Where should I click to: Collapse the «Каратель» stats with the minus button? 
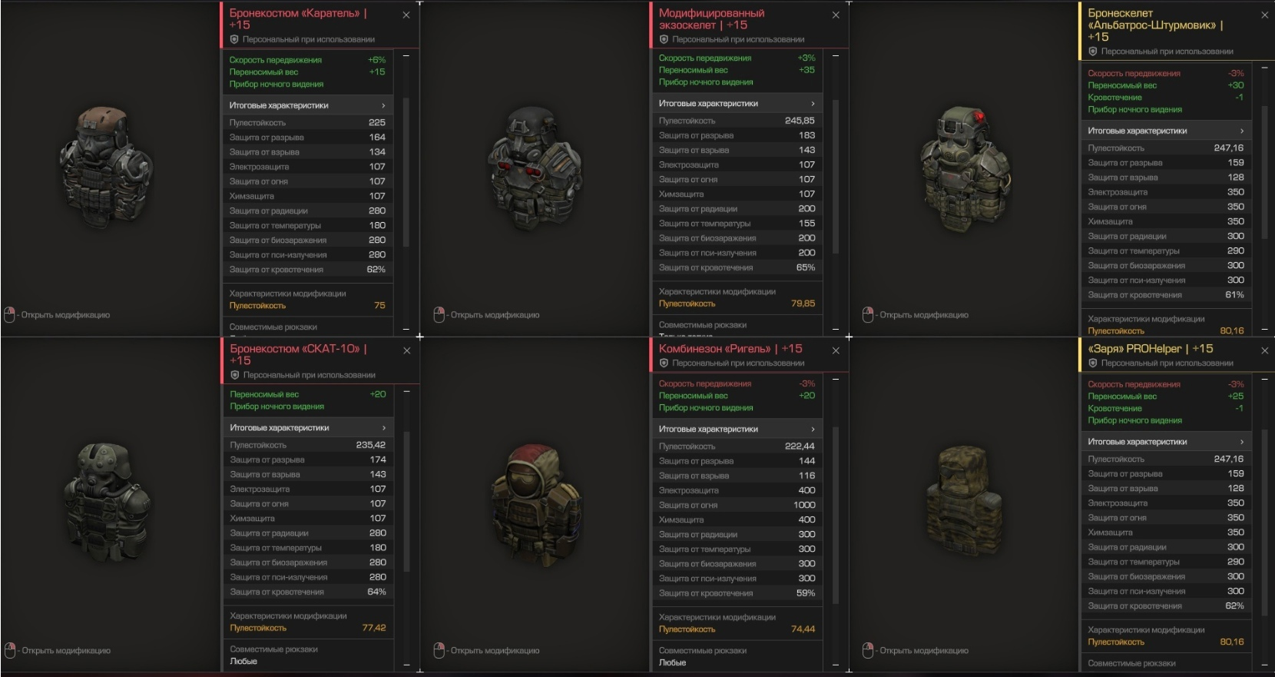pyautogui.click(x=406, y=56)
